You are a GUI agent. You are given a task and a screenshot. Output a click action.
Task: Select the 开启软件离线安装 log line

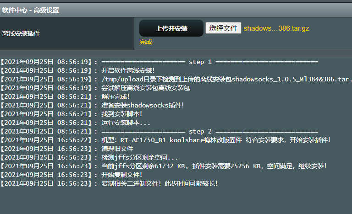tap(128, 70)
